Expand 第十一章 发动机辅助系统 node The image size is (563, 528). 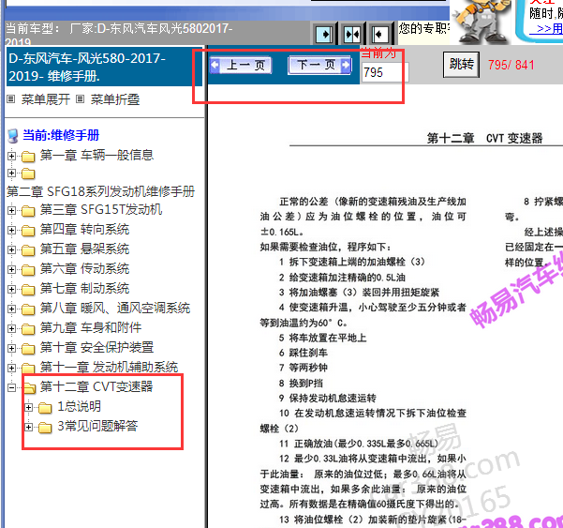point(11,368)
